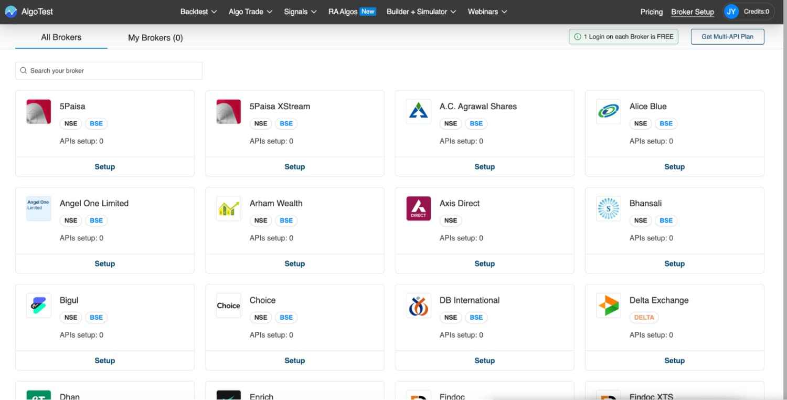This screenshot has height=400, width=787.
Task: Click APIs setup: 0 under 5Paisa XStream
Action: 271,141
